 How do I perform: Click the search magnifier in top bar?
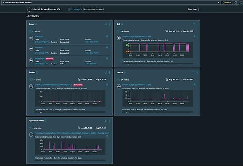(x=236, y=2)
